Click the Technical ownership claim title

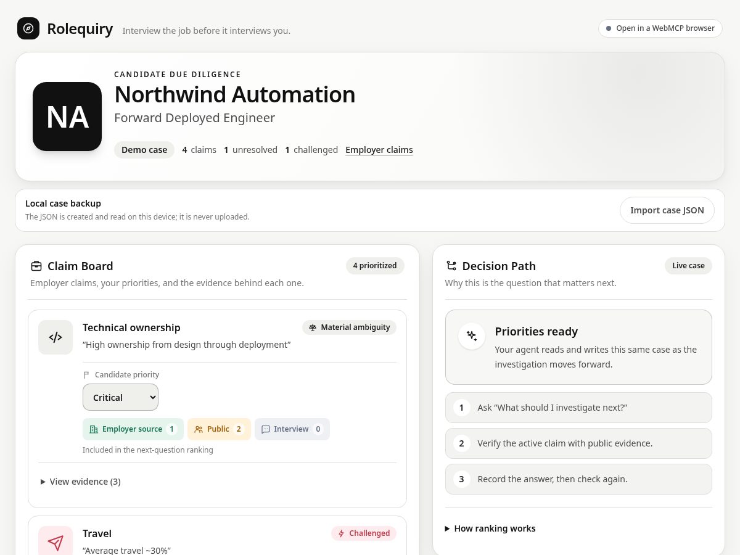point(131,327)
